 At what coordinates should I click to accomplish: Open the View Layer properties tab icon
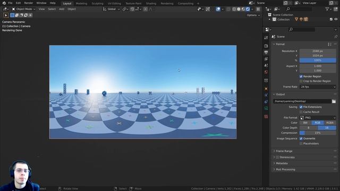coord(266,59)
